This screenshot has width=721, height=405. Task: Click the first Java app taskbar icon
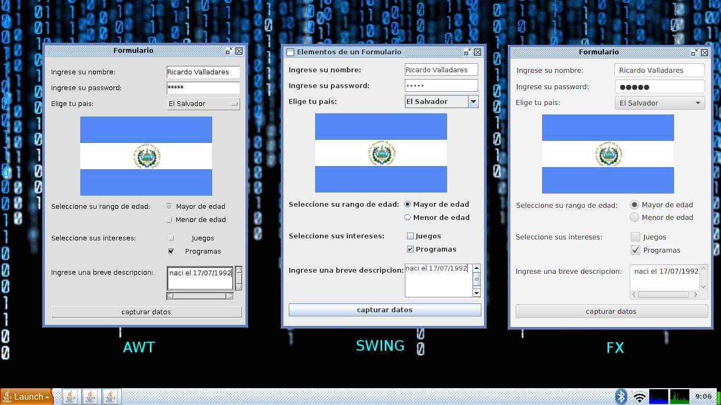(71, 397)
